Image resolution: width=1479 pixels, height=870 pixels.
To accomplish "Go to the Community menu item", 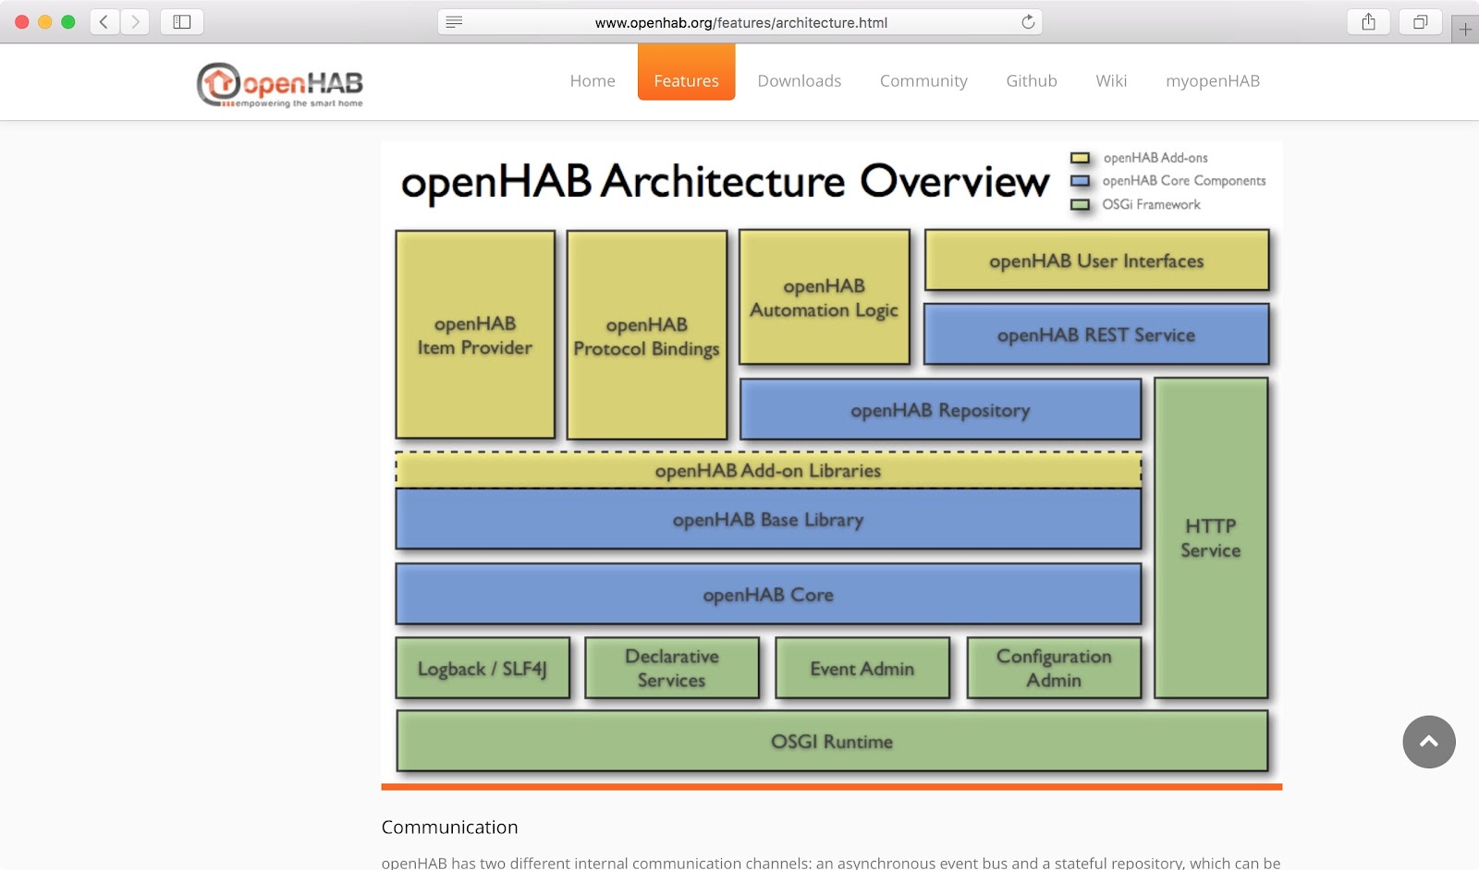I will coord(923,81).
